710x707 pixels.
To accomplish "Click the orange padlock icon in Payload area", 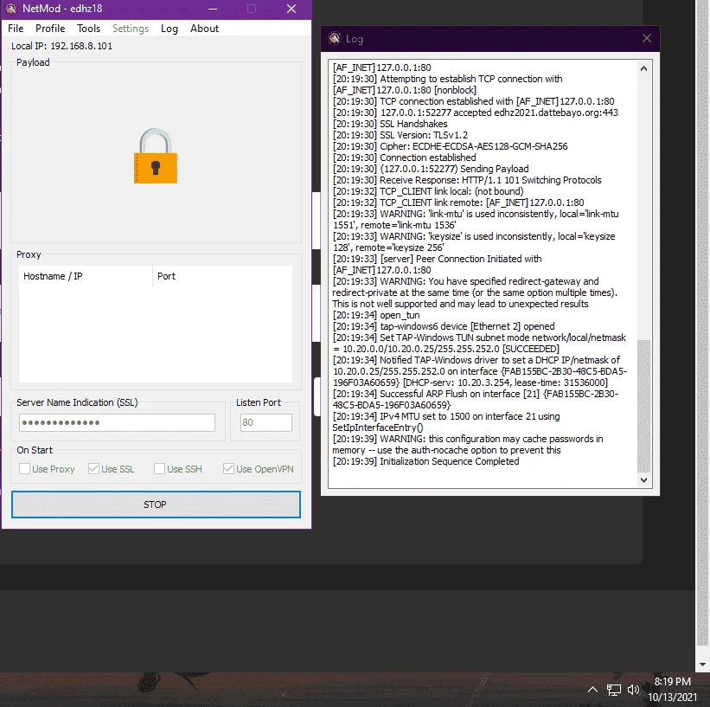I will coord(156,156).
